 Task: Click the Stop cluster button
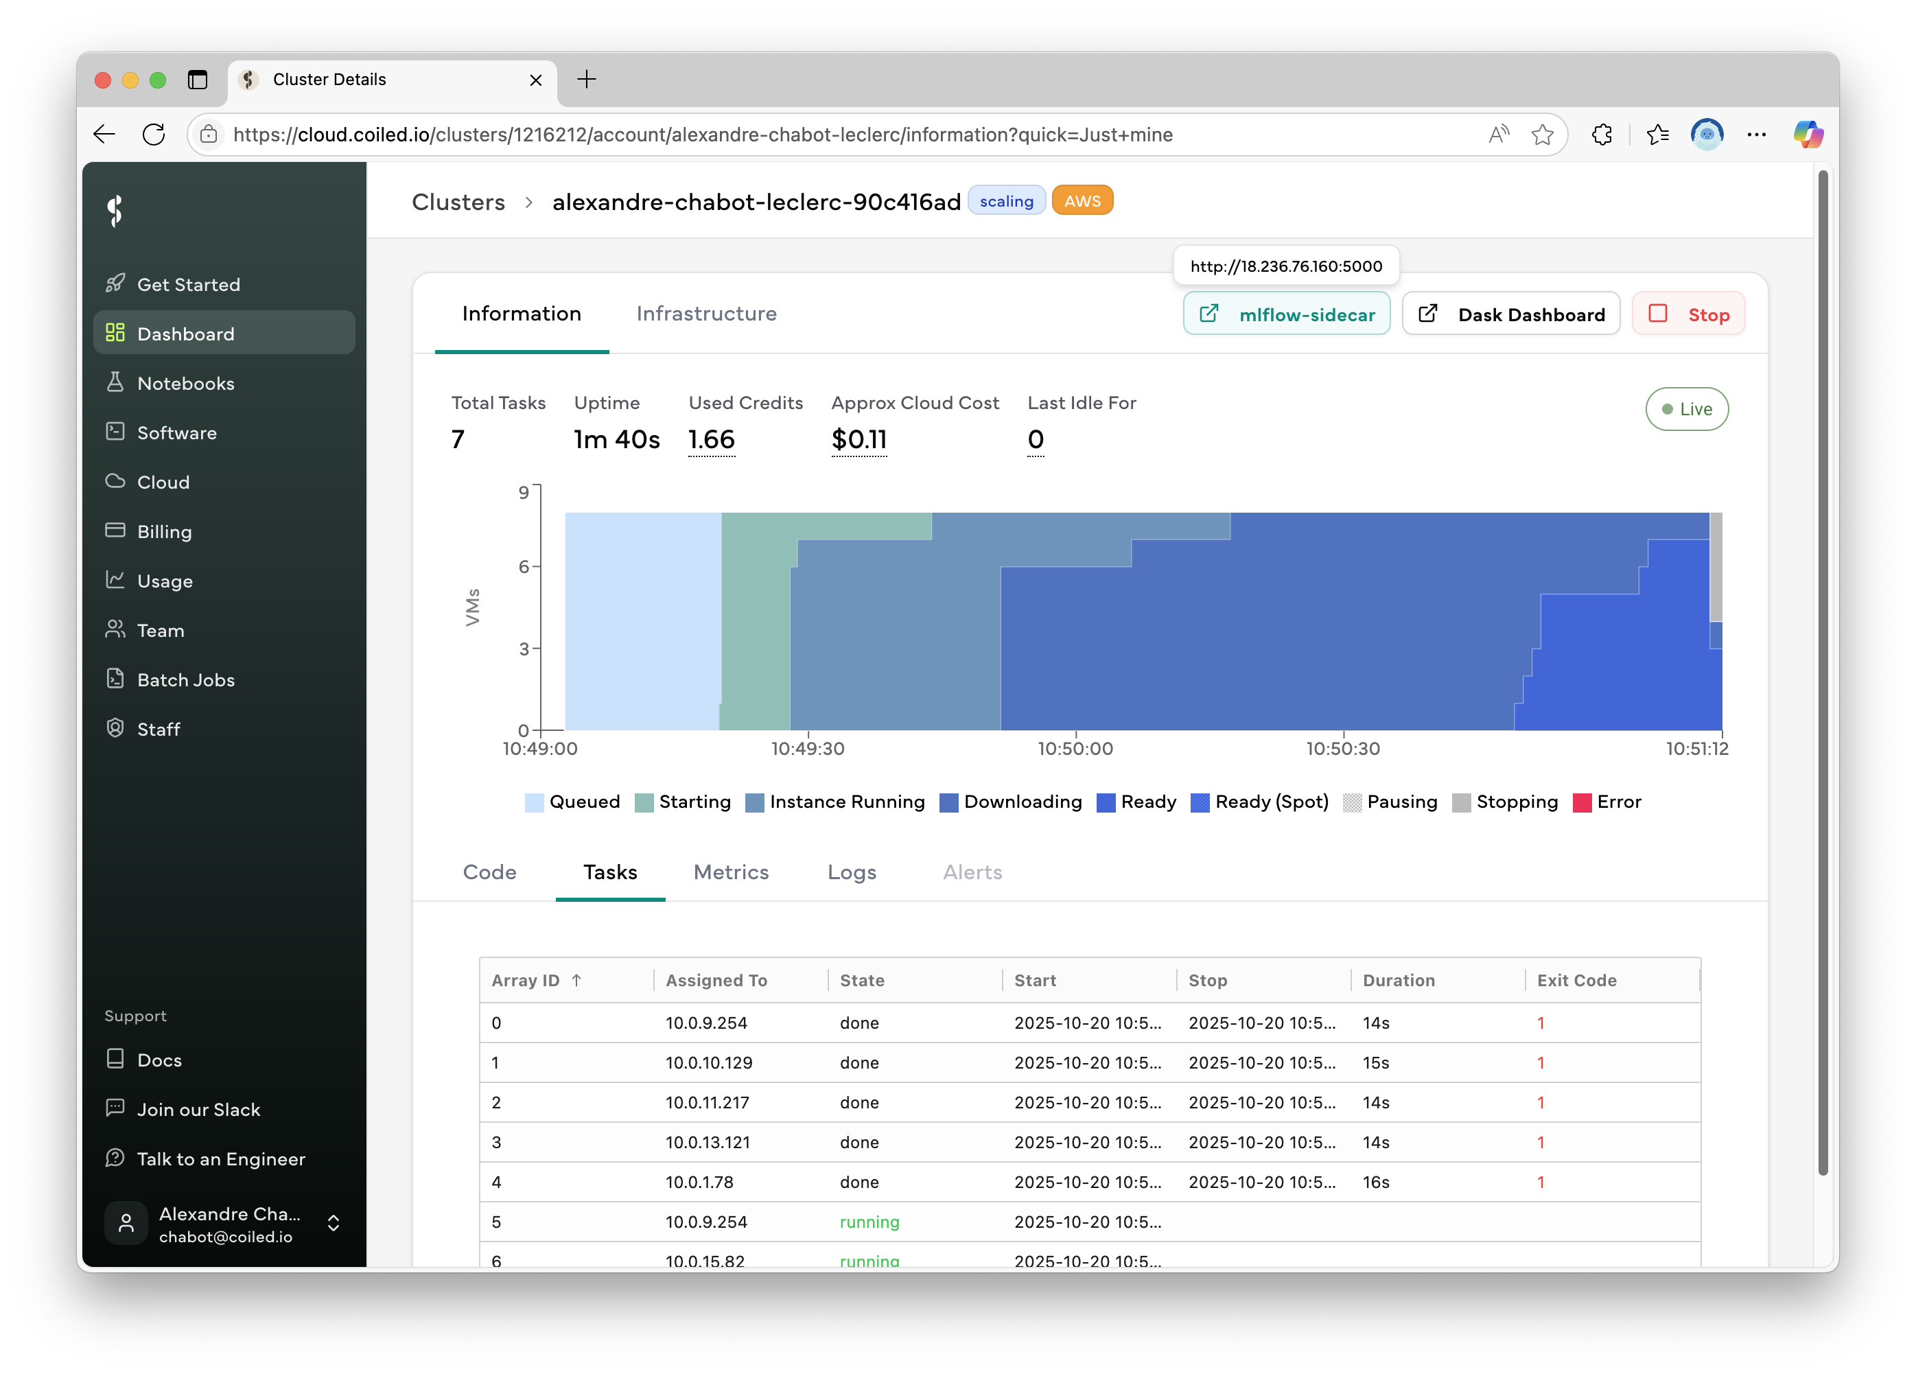click(1688, 314)
